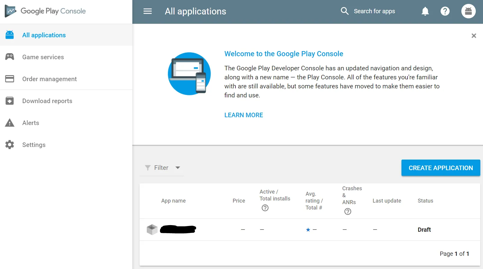Click the hamburger menu icon

(147, 11)
